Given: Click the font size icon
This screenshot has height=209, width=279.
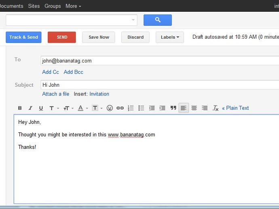Looking at the screenshot, I should pos(66,108).
